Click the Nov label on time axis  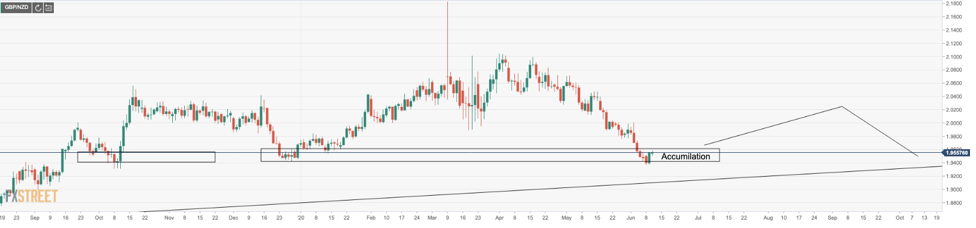169,218
